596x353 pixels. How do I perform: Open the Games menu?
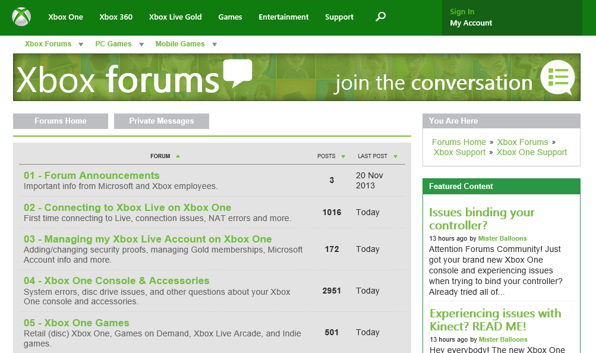point(230,17)
